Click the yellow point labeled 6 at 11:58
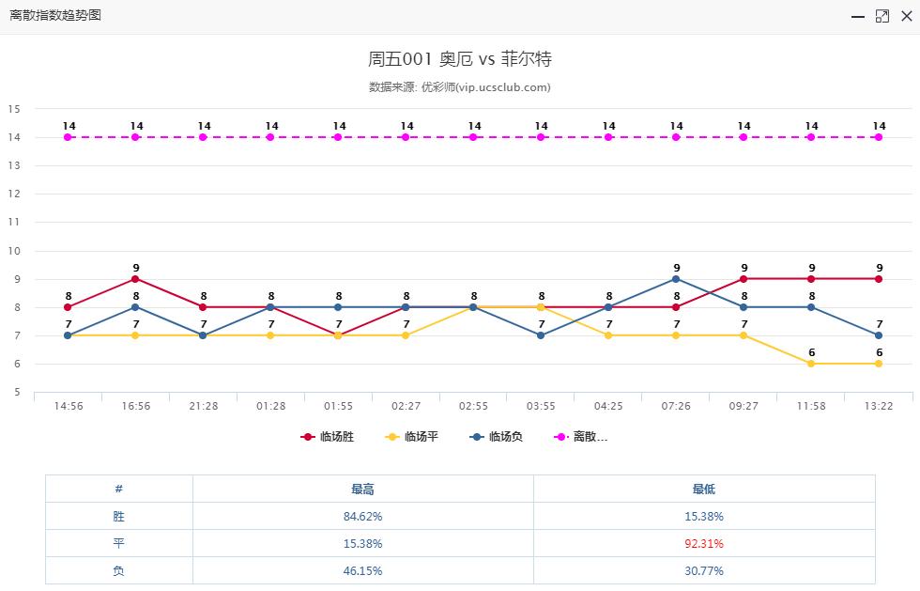 point(810,362)
